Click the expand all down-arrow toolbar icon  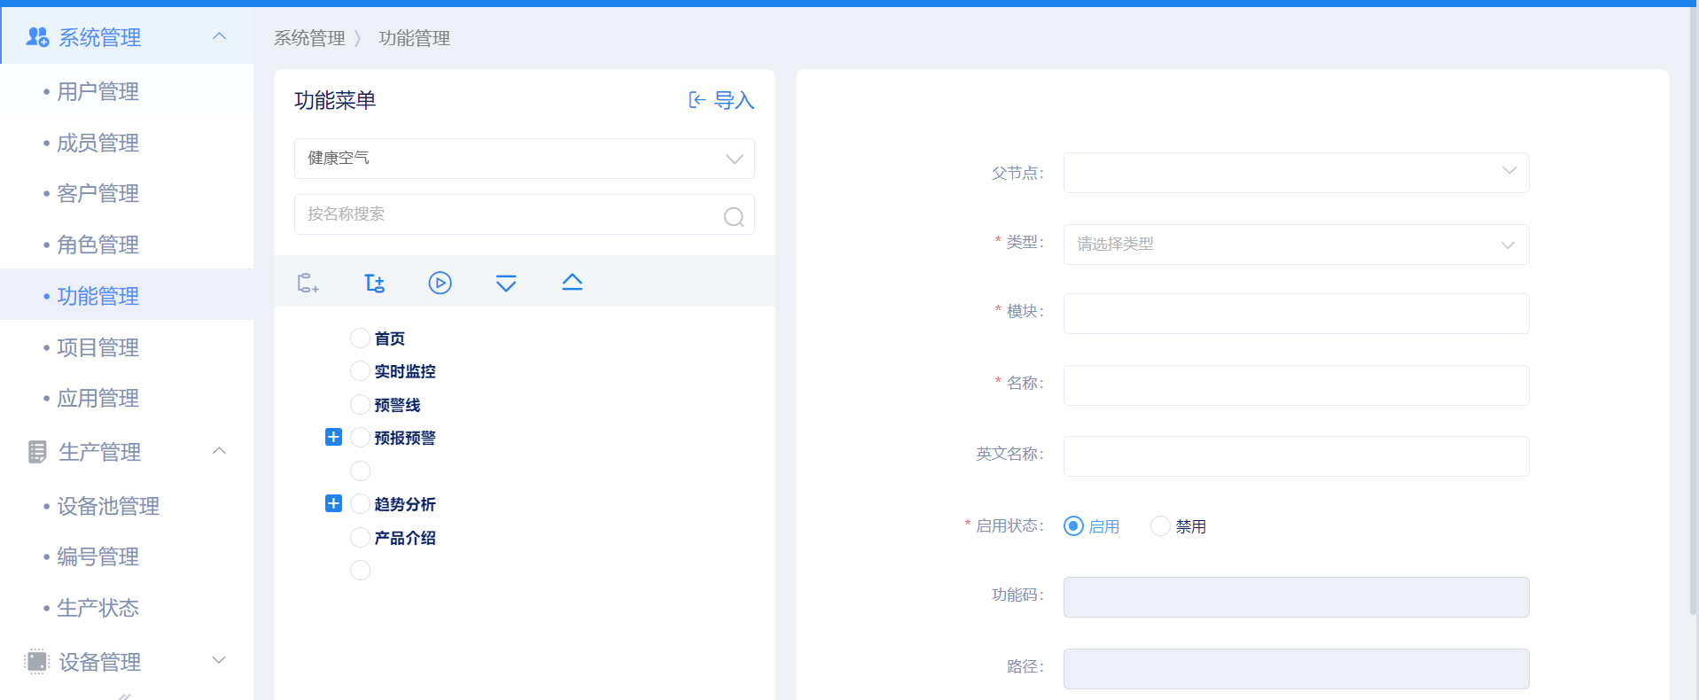coord(506,283)
